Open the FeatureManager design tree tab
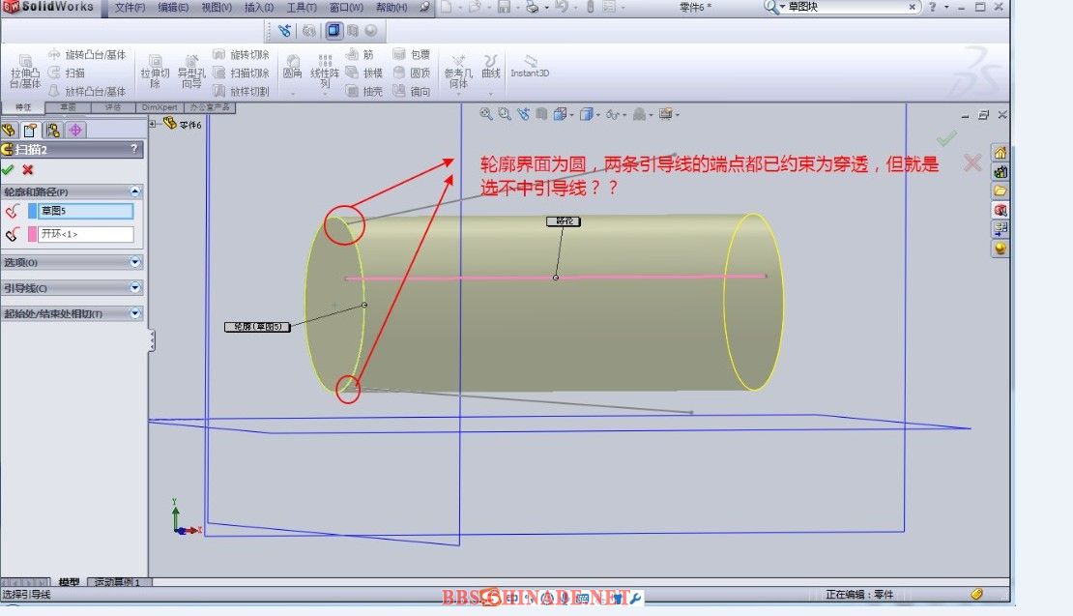The width and height of the screenshot is (1073, 616). 9,130
